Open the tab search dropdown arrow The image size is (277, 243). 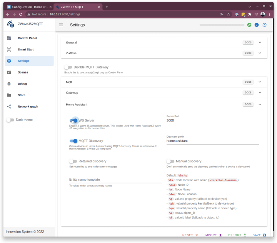[x=250, y=7]
